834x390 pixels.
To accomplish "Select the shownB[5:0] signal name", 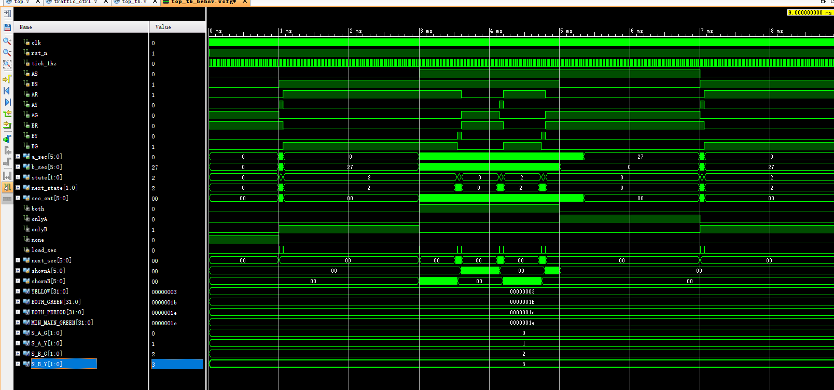I will pos(48,281).
